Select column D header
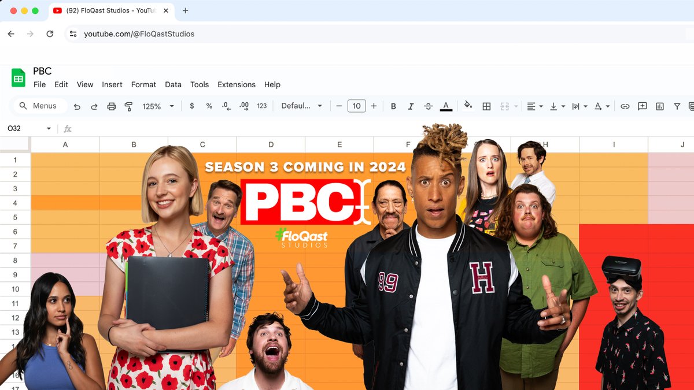The width and height of the screenshot is (694, 390). pyautogui.click(x=271, y=144)
